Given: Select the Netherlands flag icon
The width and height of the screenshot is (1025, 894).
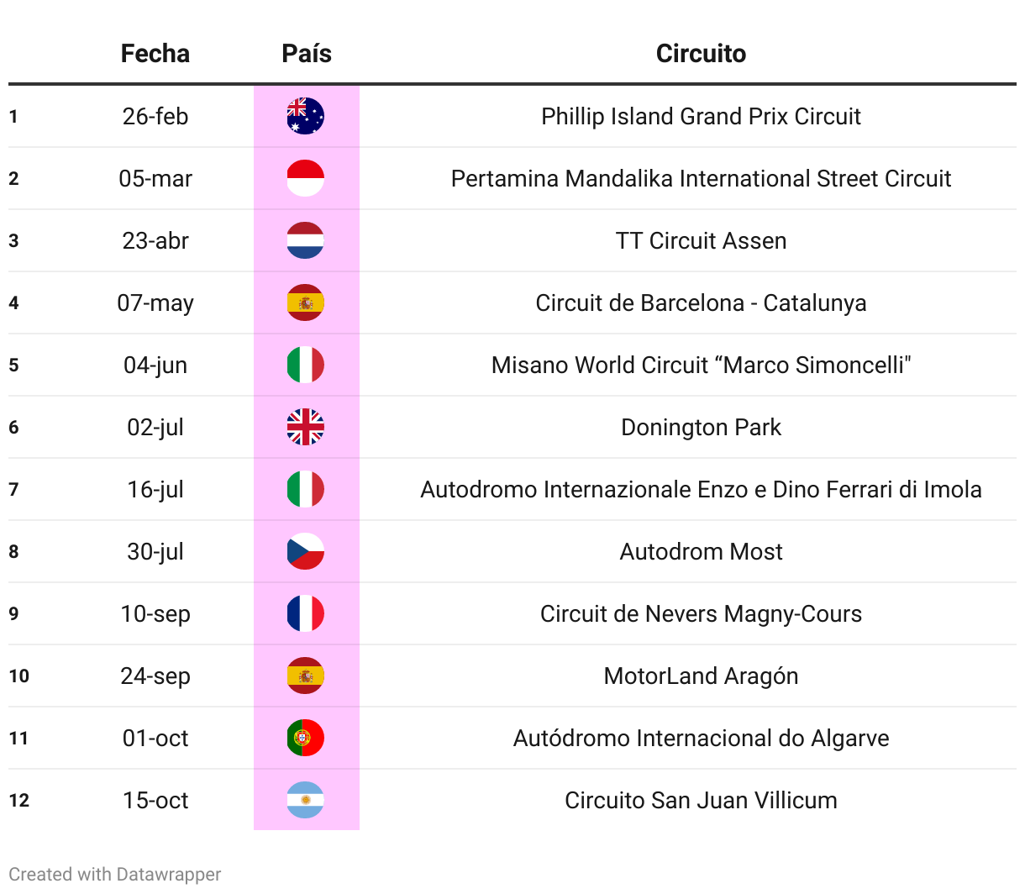Looking at the screenshot, I should coord(306,240).
